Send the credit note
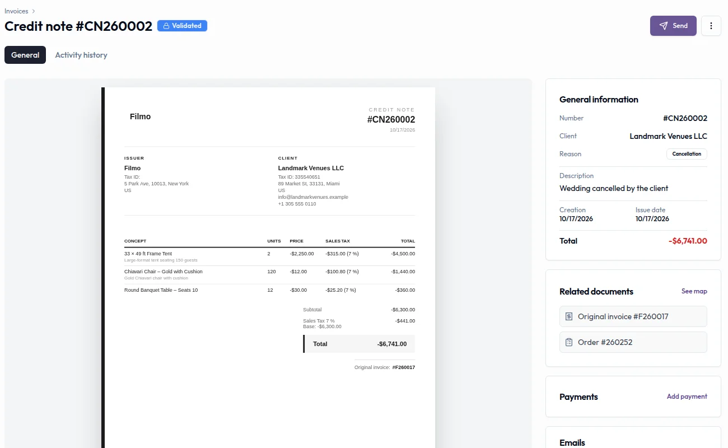 pos(673,26)
